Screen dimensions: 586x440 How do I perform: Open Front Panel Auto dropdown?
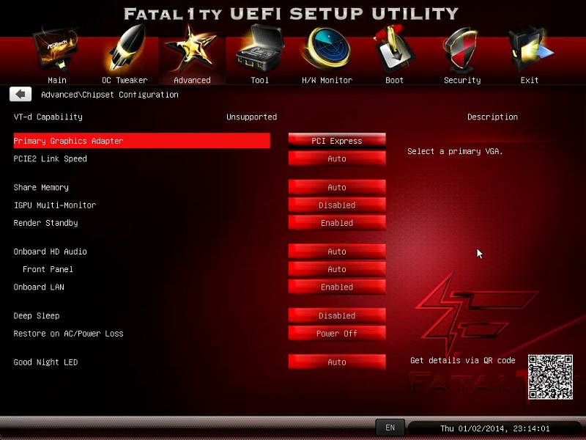click(x=337, y=269)
